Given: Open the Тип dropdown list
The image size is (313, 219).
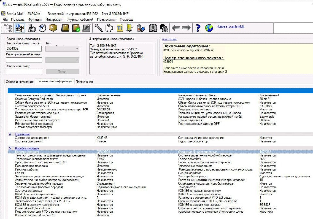Looking at the screenshot, I should click(x=62, y=49).
